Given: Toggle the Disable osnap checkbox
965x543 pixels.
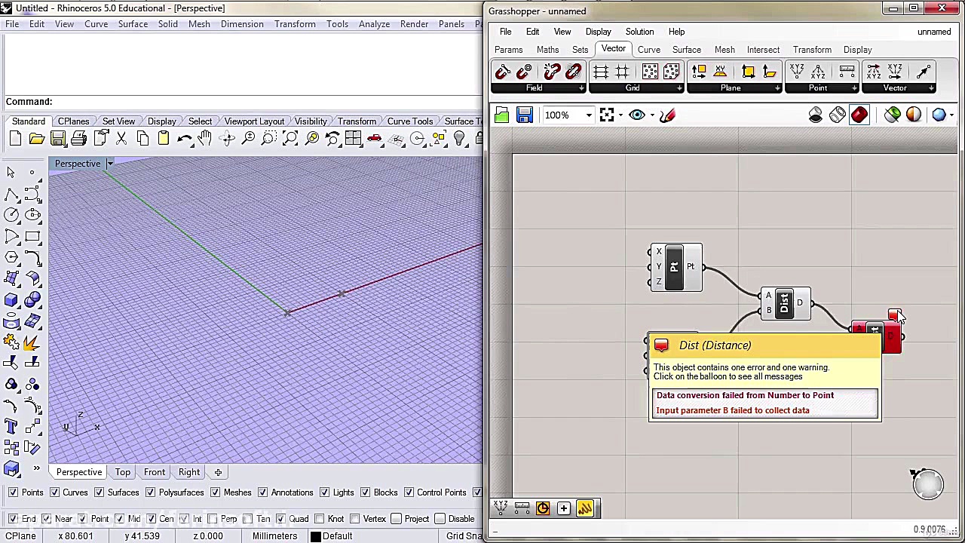Looking at the screenshot, I should 440,519.
